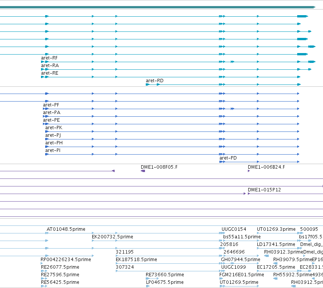323x288 pixels.
Task: Select the UT01269.3prime label
Action: pos(276,229)
